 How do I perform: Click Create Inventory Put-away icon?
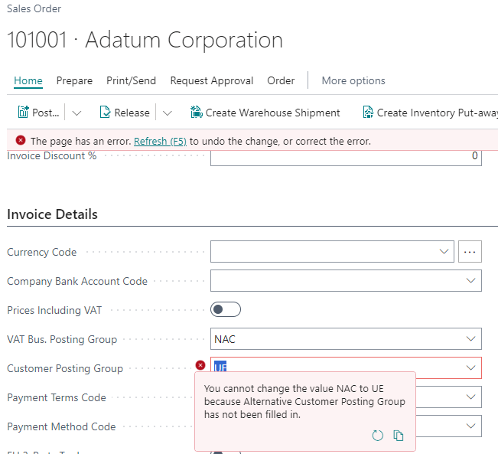tap(368, 113)
